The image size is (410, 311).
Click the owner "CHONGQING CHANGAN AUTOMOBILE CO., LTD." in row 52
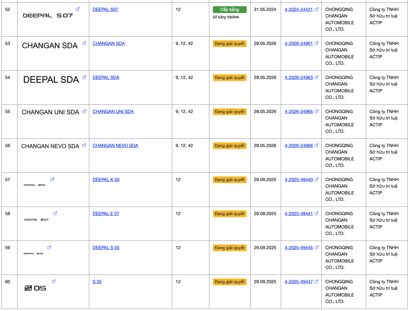coord(340,19)
